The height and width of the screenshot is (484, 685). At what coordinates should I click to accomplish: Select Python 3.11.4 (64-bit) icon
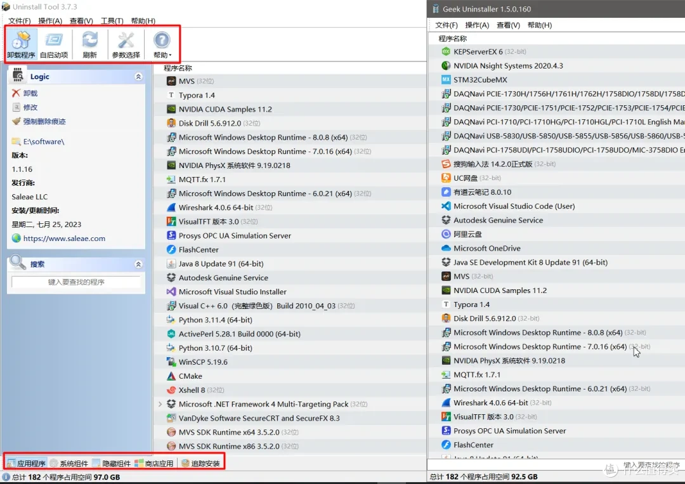coord(171,320)
